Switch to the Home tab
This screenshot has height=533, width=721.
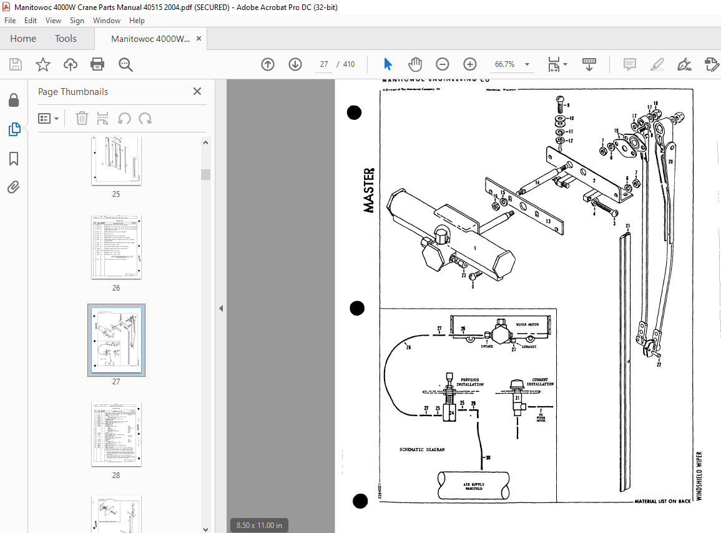pyautogui.click(x=23, y=39)
